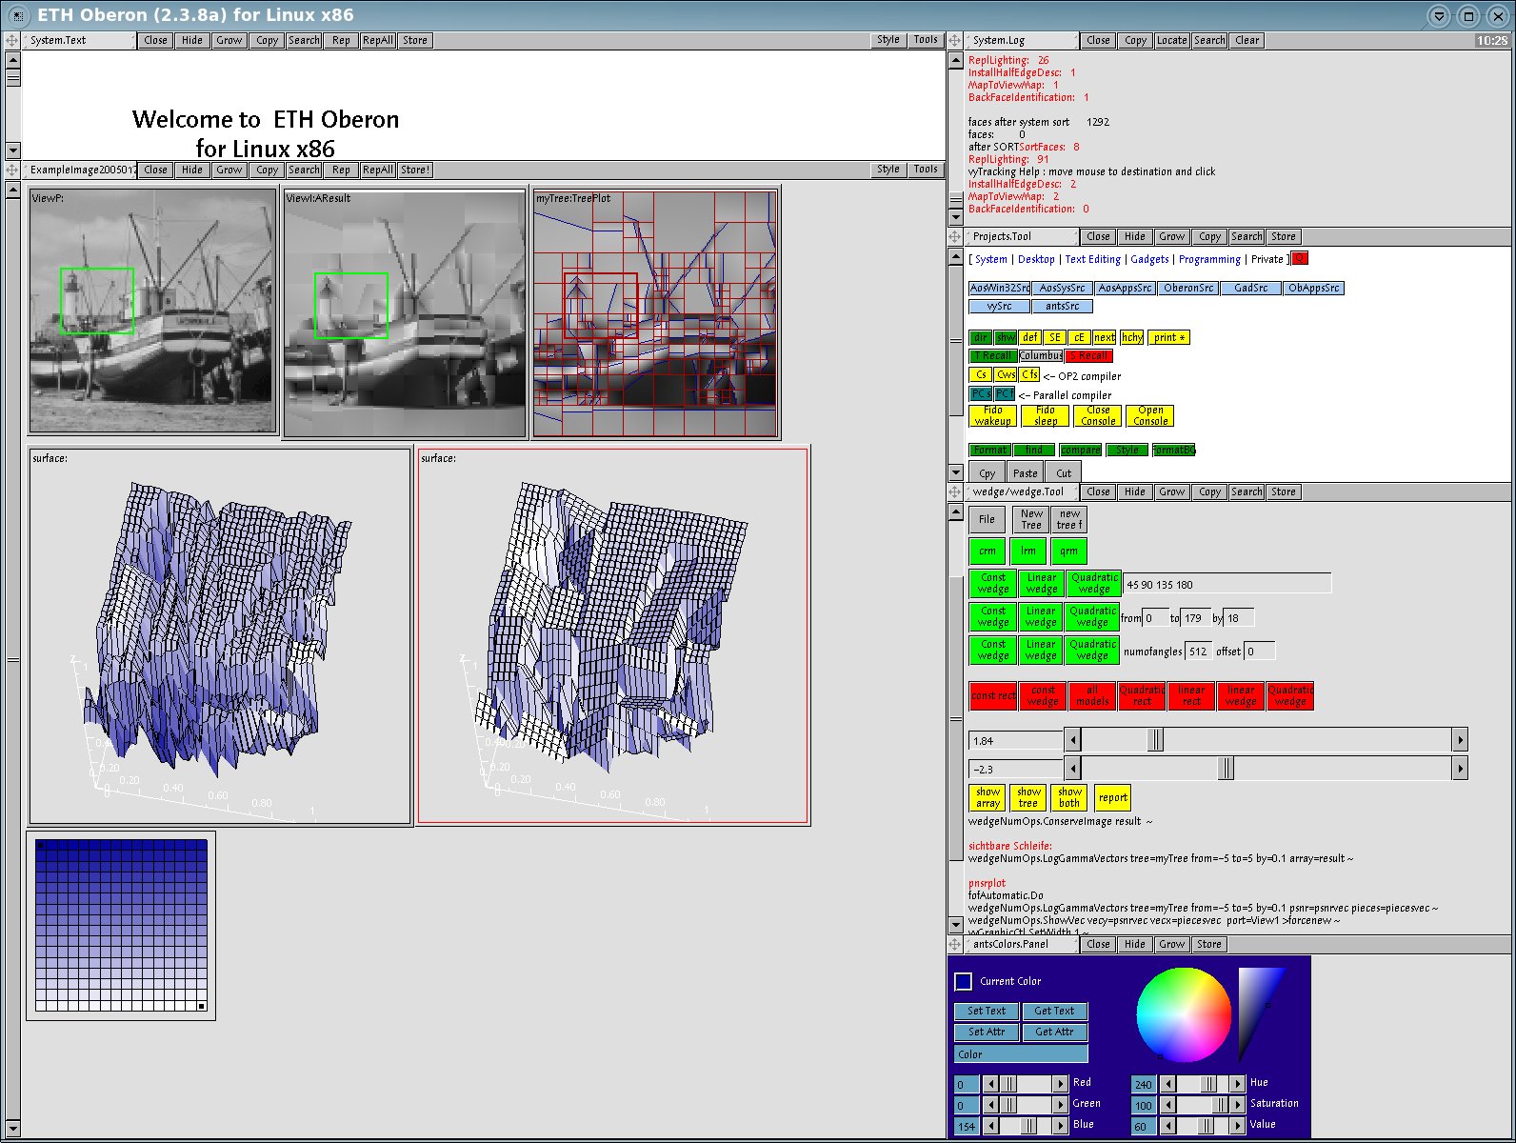Click the Columbus button

coord(1041,355)
